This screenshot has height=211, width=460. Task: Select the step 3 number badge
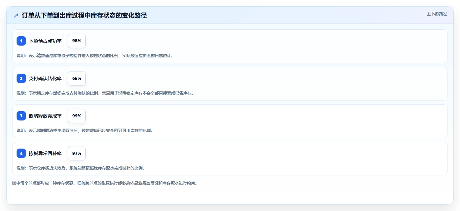[21, 116]
